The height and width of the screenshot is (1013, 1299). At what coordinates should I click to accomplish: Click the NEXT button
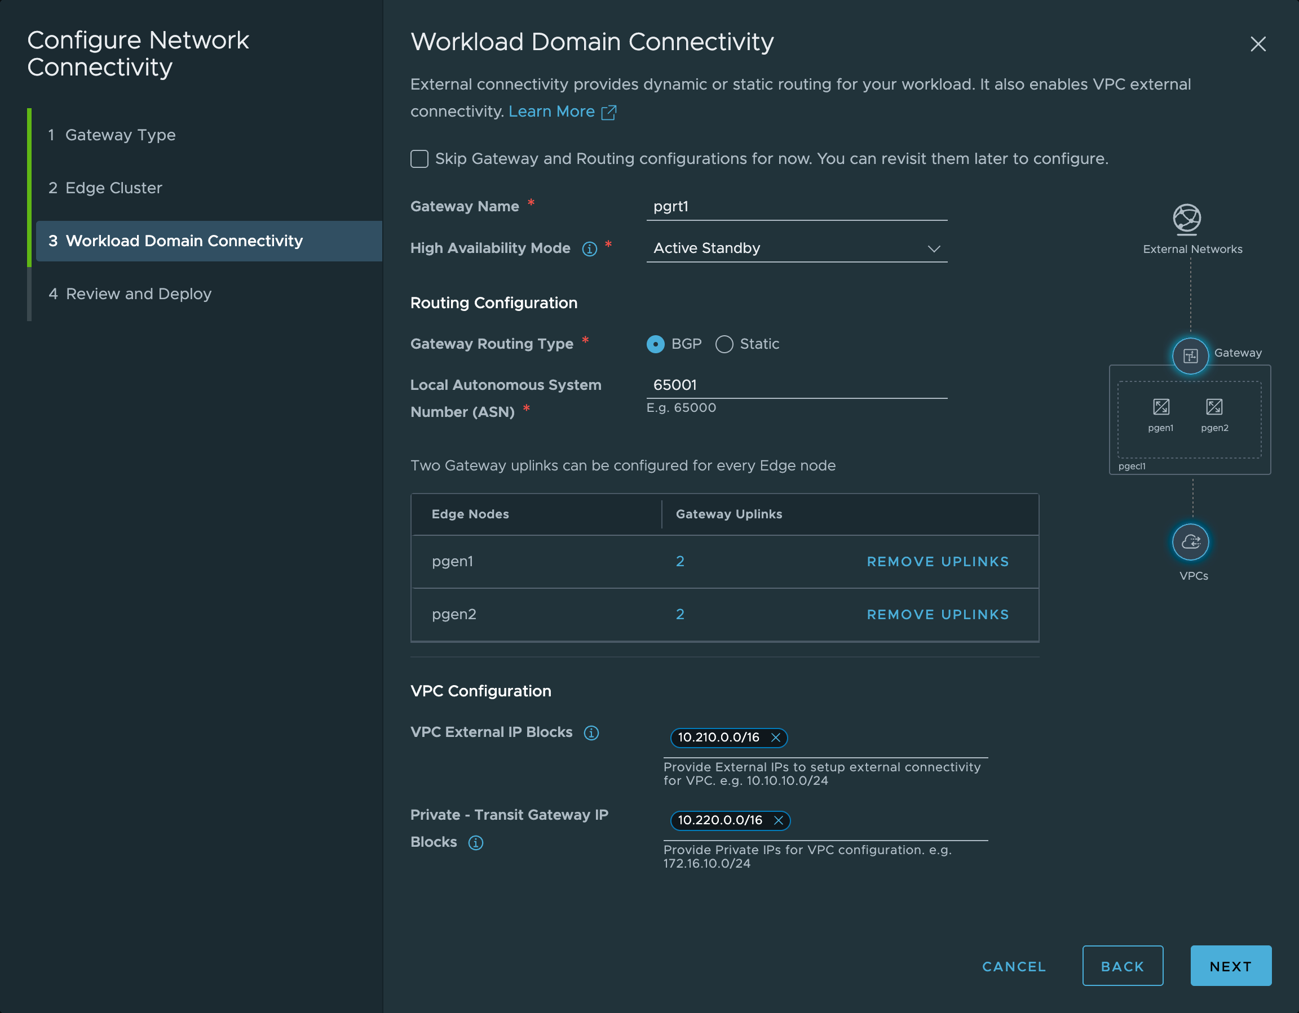tap(1230, 966)
